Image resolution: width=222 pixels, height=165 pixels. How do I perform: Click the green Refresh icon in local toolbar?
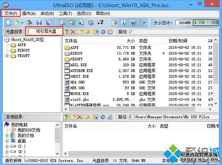tap(110, 117)
